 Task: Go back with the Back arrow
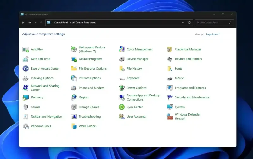(23, 23)
